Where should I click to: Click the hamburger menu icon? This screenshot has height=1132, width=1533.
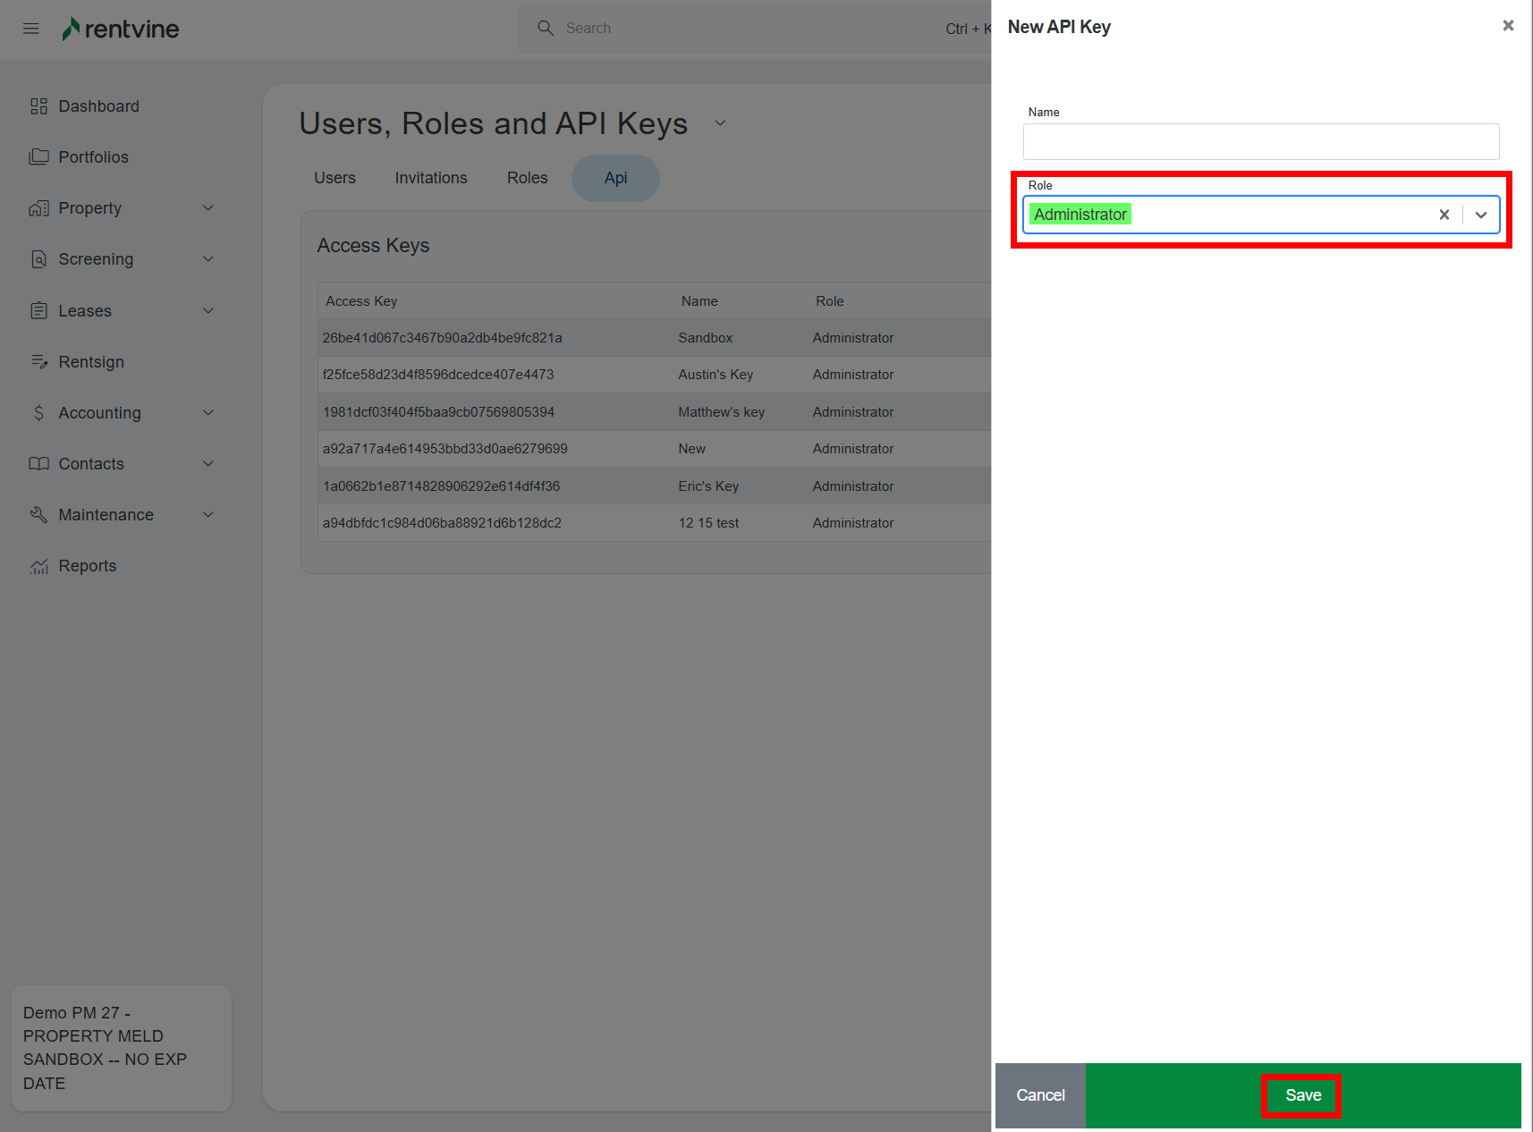point(31,29)
